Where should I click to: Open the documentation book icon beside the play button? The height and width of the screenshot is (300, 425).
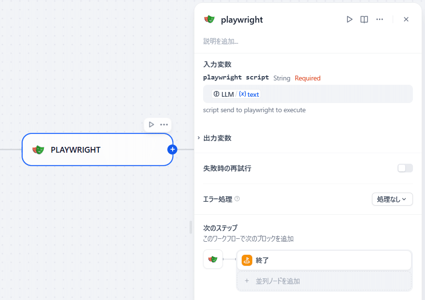[364, 19]
